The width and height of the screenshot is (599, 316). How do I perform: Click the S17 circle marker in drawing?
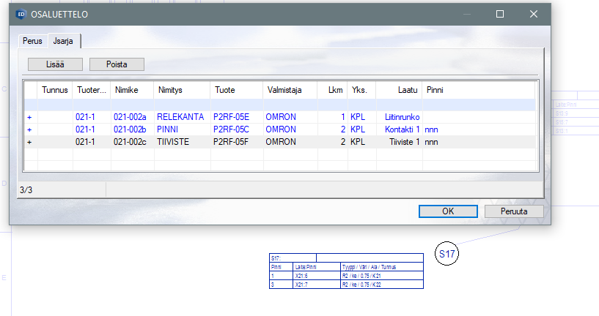(447, 255)
